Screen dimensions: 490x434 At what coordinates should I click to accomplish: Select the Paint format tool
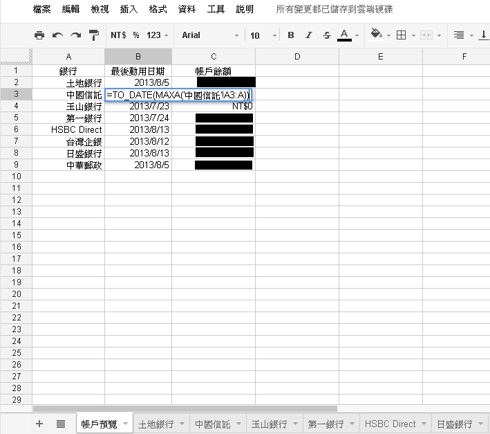94,35
